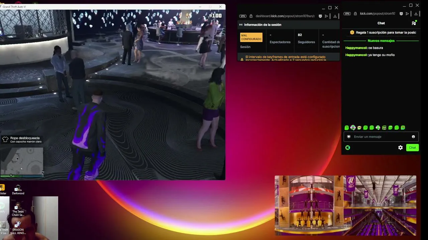The image size is (428, 240).
Task: Click the 'Información de la sesión' header
Action: (x=262, y=25)
